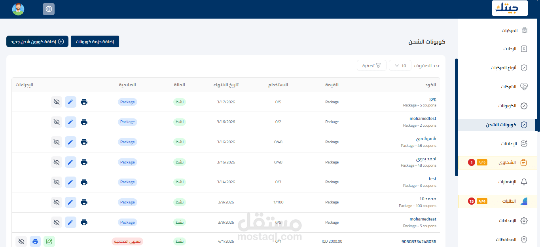Open الشكاوى complaints sidebar item
The image size is (540, 247).
coord(498,163)
